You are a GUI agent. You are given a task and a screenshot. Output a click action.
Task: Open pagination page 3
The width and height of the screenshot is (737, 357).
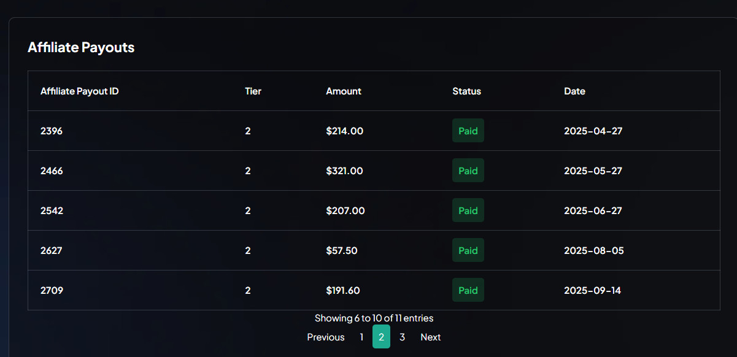[402, 337]
